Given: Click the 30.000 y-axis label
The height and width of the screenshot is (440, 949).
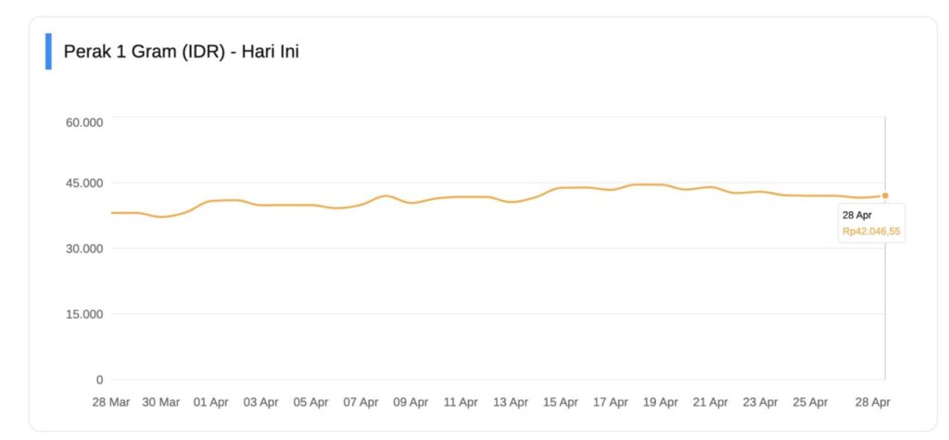Looking at the screenshot, I should coord(83,248).
